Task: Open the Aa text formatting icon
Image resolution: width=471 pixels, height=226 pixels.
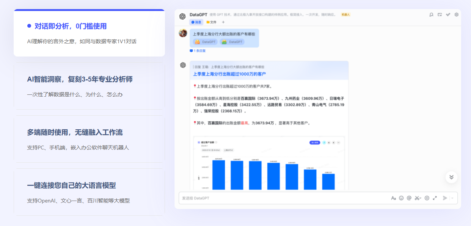Action: [x=394, y=198]
